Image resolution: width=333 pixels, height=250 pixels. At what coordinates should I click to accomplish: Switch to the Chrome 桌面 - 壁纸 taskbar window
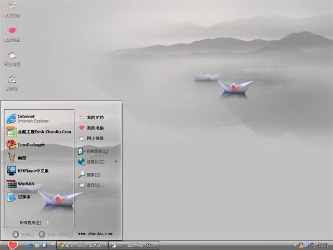(82, 245)
